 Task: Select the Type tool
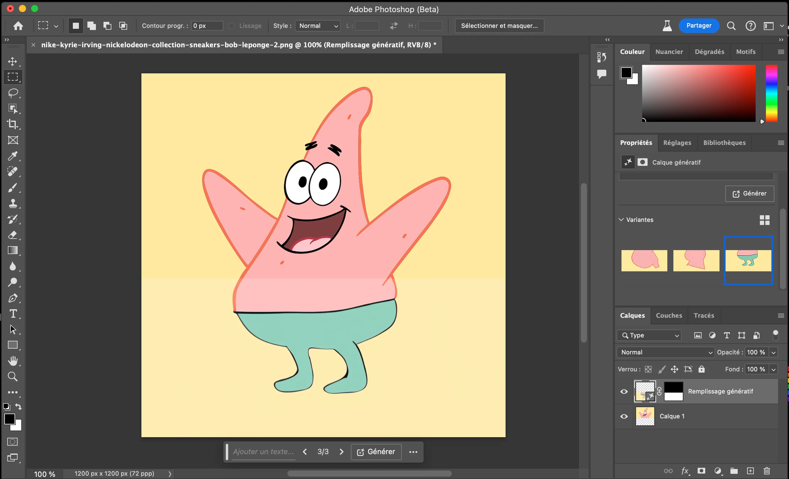point(13,314)
